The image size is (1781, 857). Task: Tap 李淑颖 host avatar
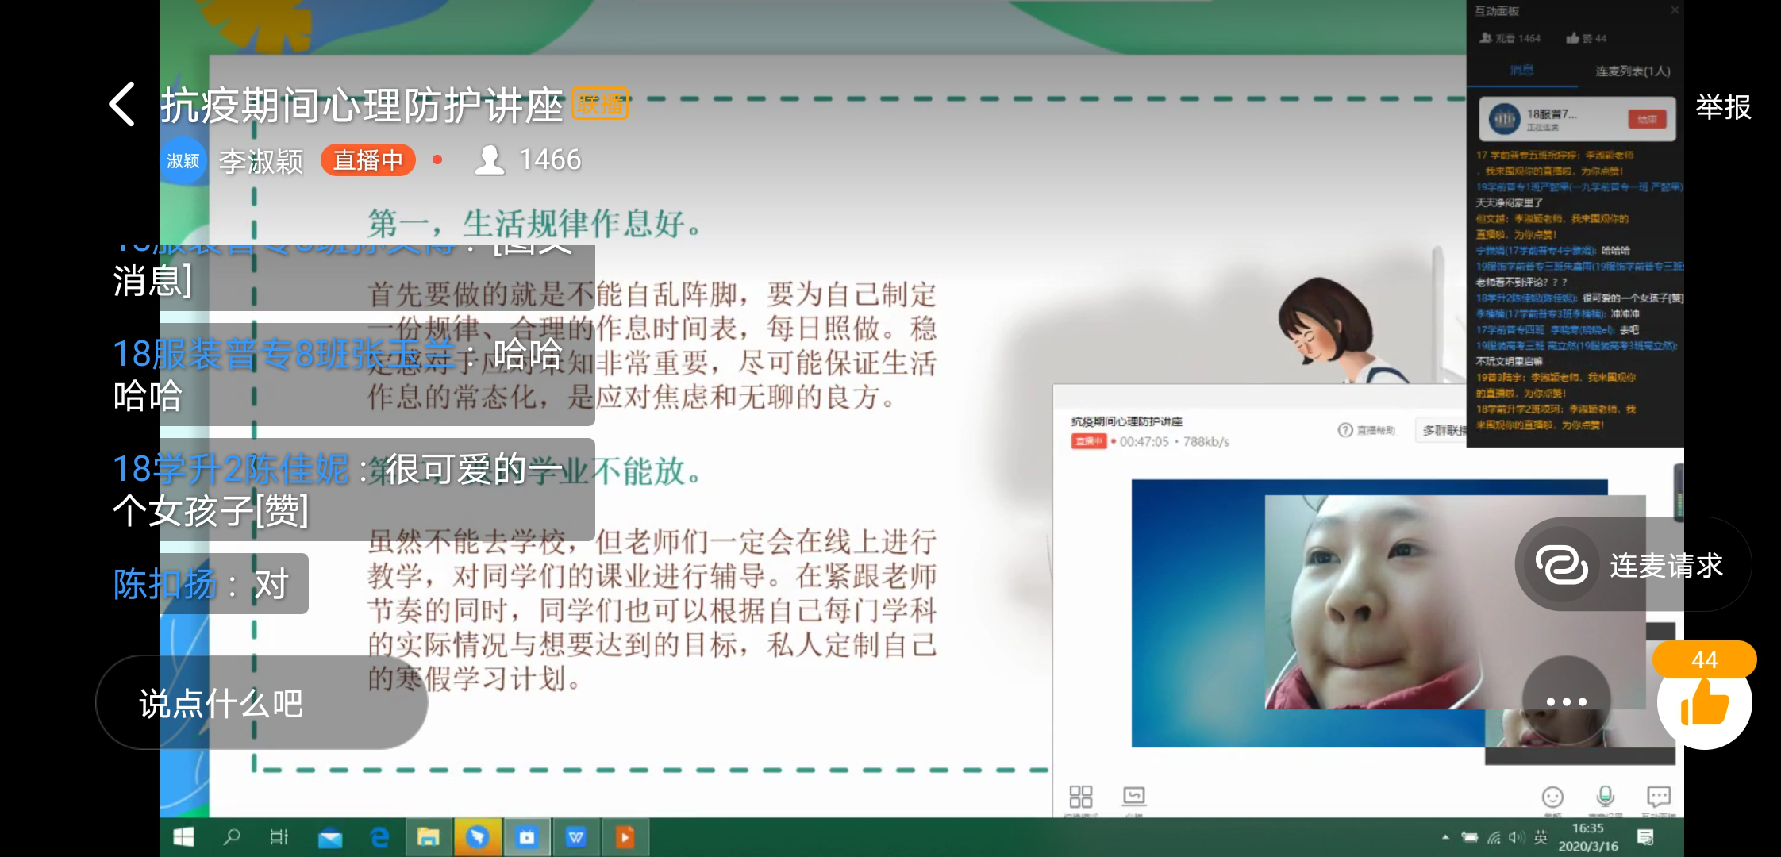click(x=183, y=161)
